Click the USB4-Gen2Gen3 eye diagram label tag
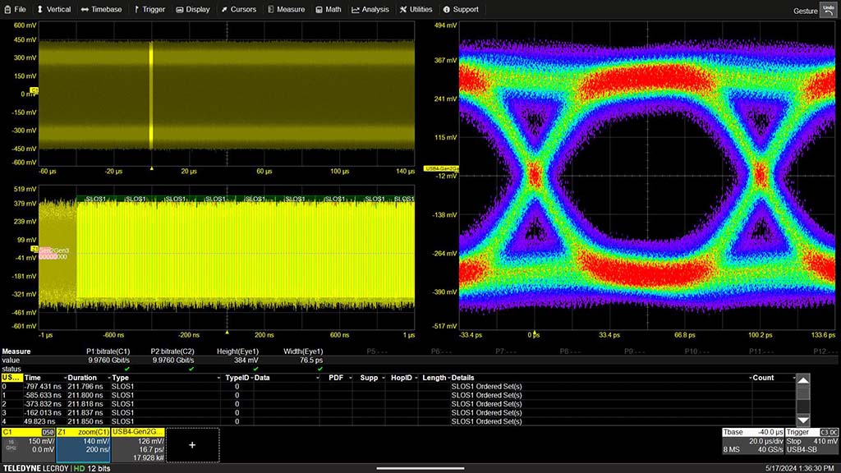Screen dimensions: 841x473 point(441,168)
